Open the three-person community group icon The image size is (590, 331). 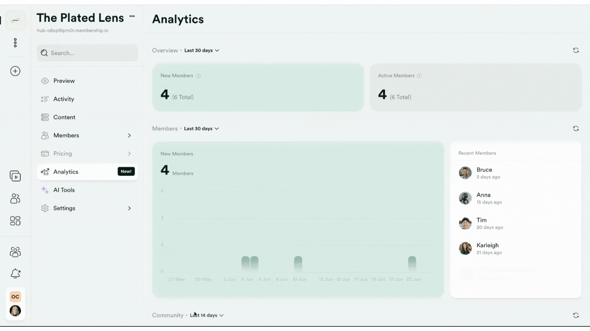tap(15, 252)
